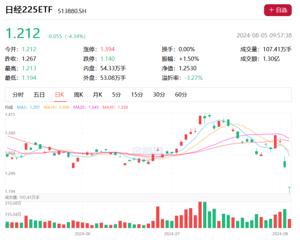Click the MA10: 1.309 legend
Viewport: 300px width, 242px height.
coord(56,107)
